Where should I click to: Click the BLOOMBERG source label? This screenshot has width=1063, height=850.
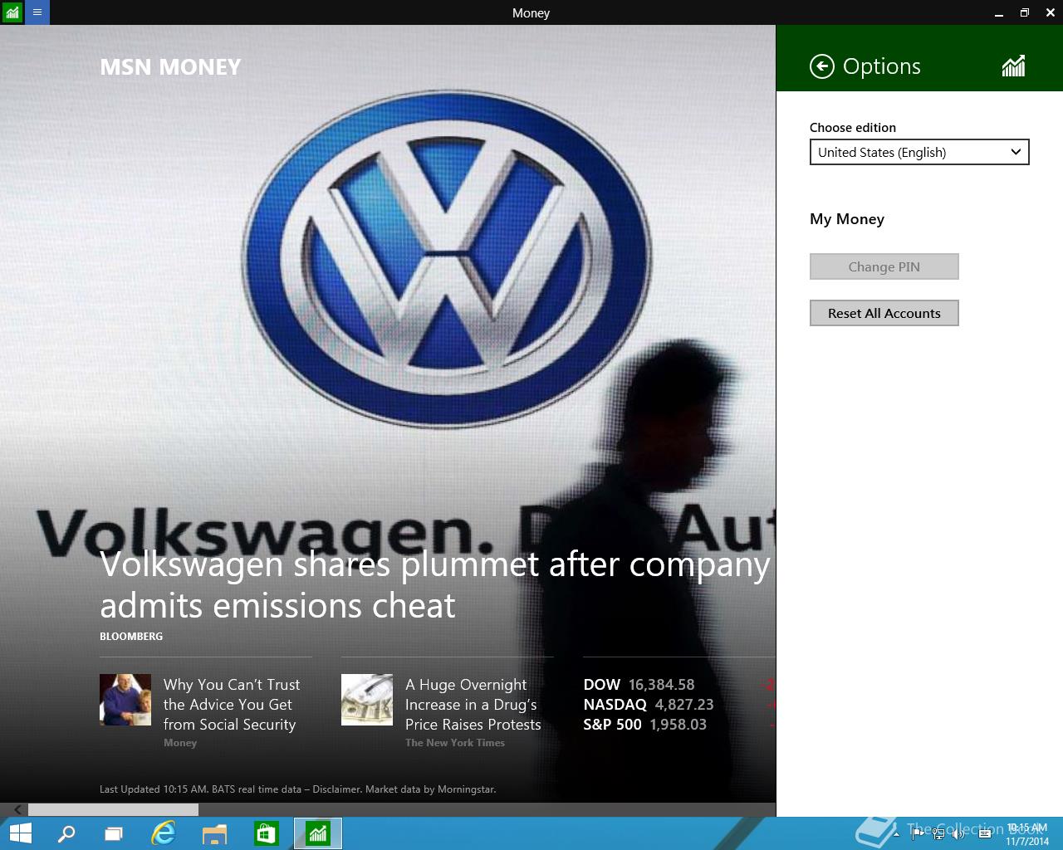click(x=131, y=637)
